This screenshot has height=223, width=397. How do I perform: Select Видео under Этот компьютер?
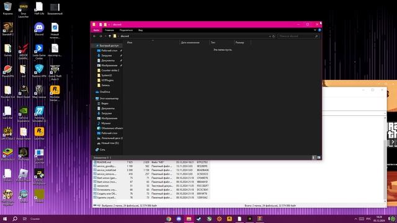(x=105, y=103)
